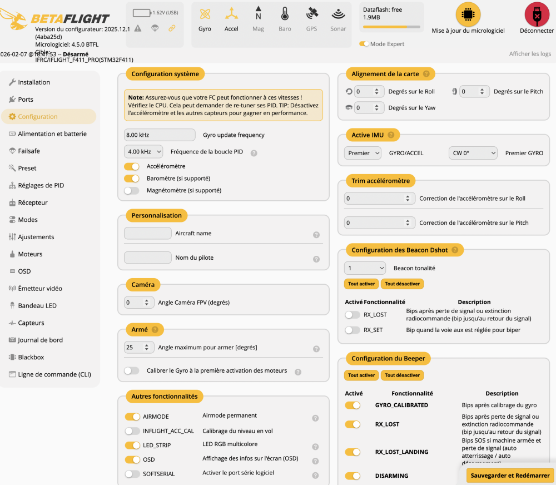Click the Afficher les logs link
The image size is (556, 485).
[x=530, y=54]
